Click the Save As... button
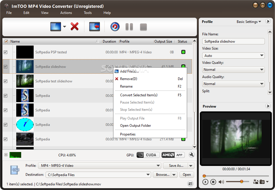275x190 pixels. pos(176,166)
